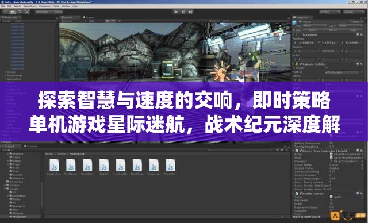Toggle the Static checkbox in Inspector
The height and width of the screenshot is (223, 368).
coord(351,22)
